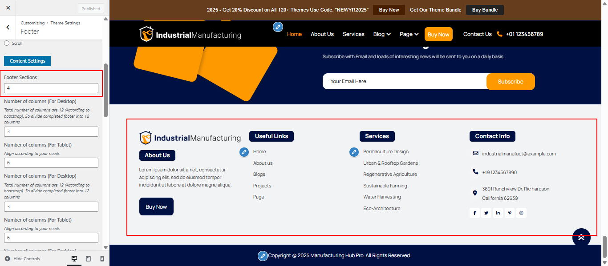Click the first Number of columns (For Tablet) field
The image size is (608, 266).
pos(51,163)
